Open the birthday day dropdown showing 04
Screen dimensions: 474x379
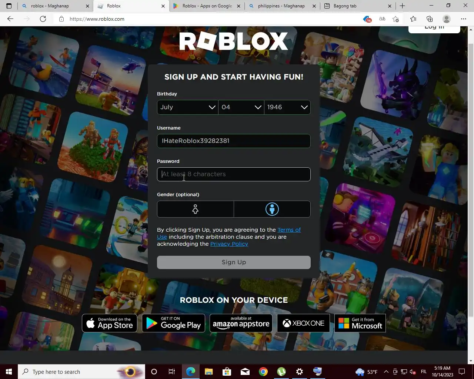[241, 107]
